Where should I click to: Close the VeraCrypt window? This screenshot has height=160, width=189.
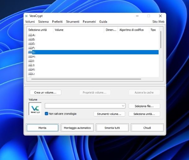click(x=160, y=16)
